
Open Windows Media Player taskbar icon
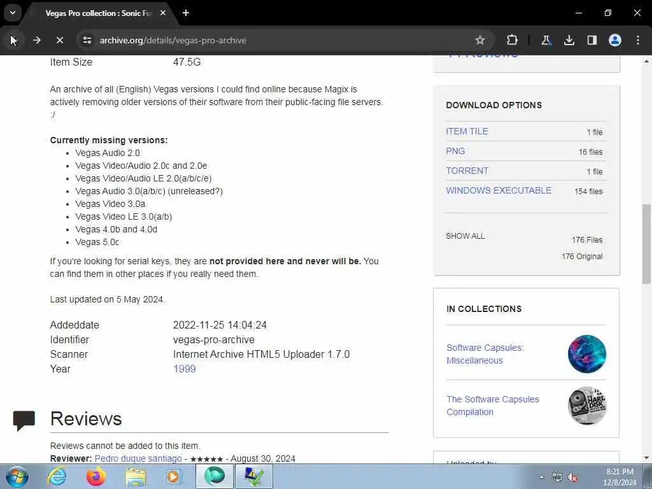(x=174, y=476)
